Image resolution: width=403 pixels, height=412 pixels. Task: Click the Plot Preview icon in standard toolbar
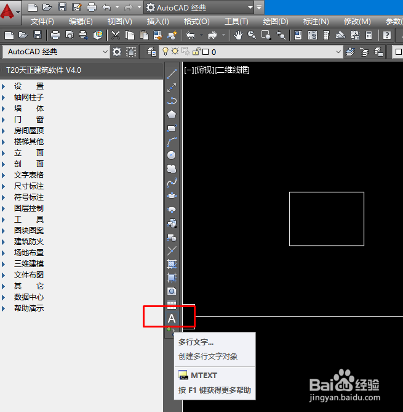pos(70,35)
